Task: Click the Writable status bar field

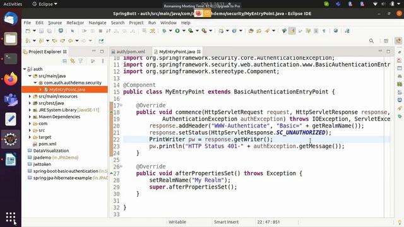Action: 177,222
